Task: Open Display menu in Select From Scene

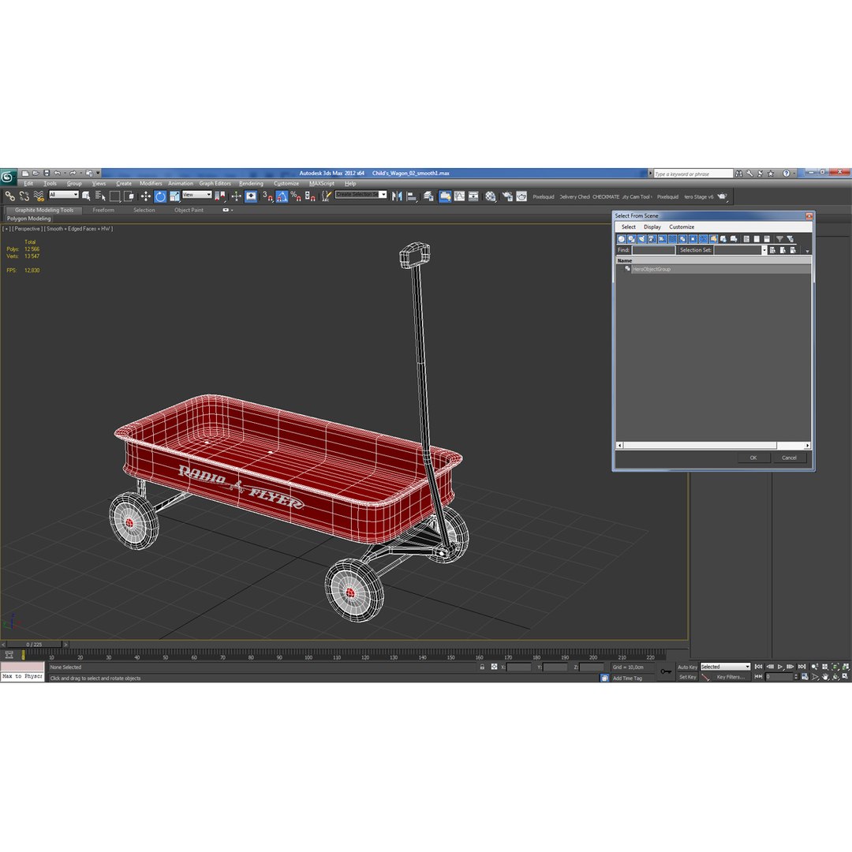Action: 652,227
